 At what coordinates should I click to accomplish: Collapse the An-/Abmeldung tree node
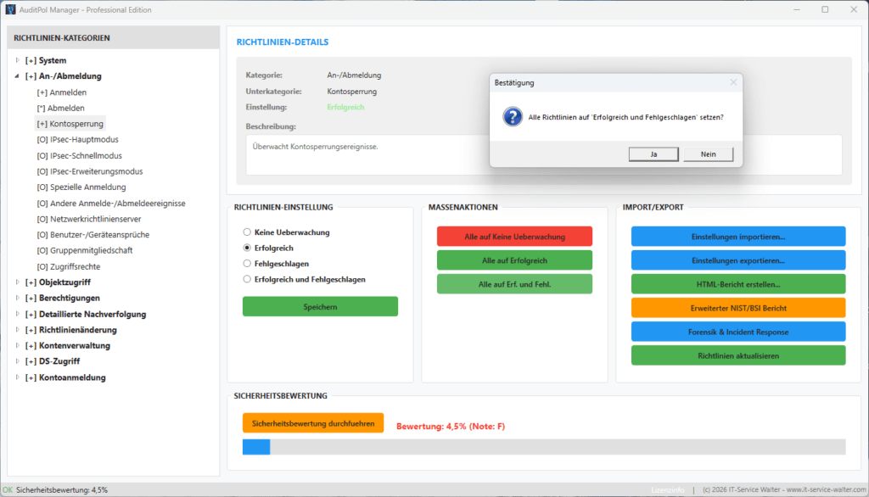coord(18,76)
